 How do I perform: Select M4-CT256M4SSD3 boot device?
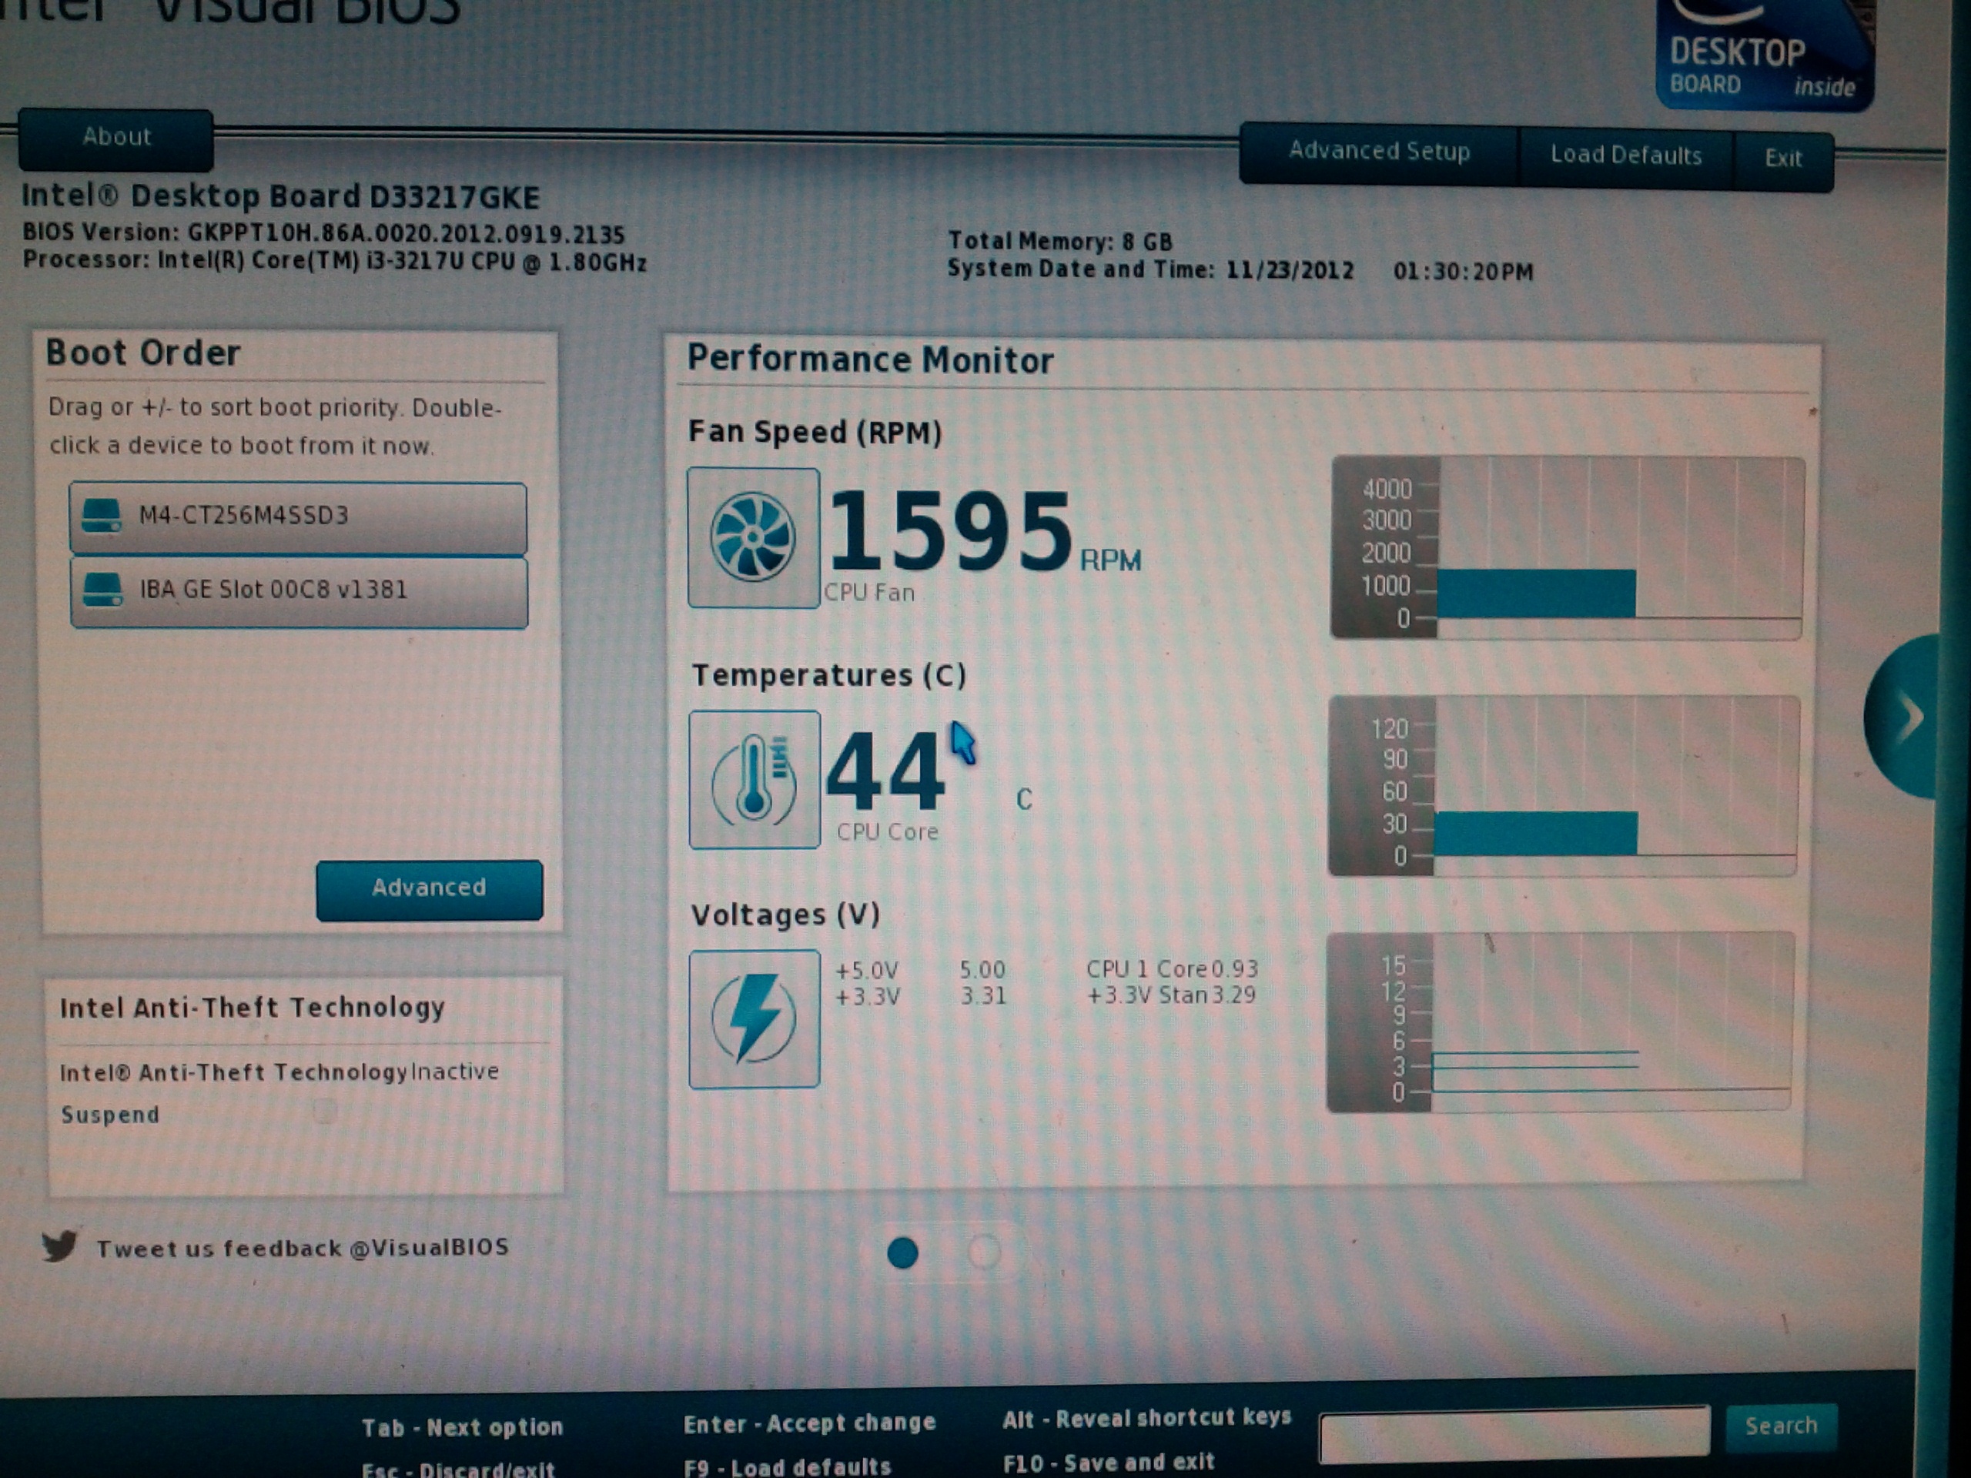pos(298,517)
